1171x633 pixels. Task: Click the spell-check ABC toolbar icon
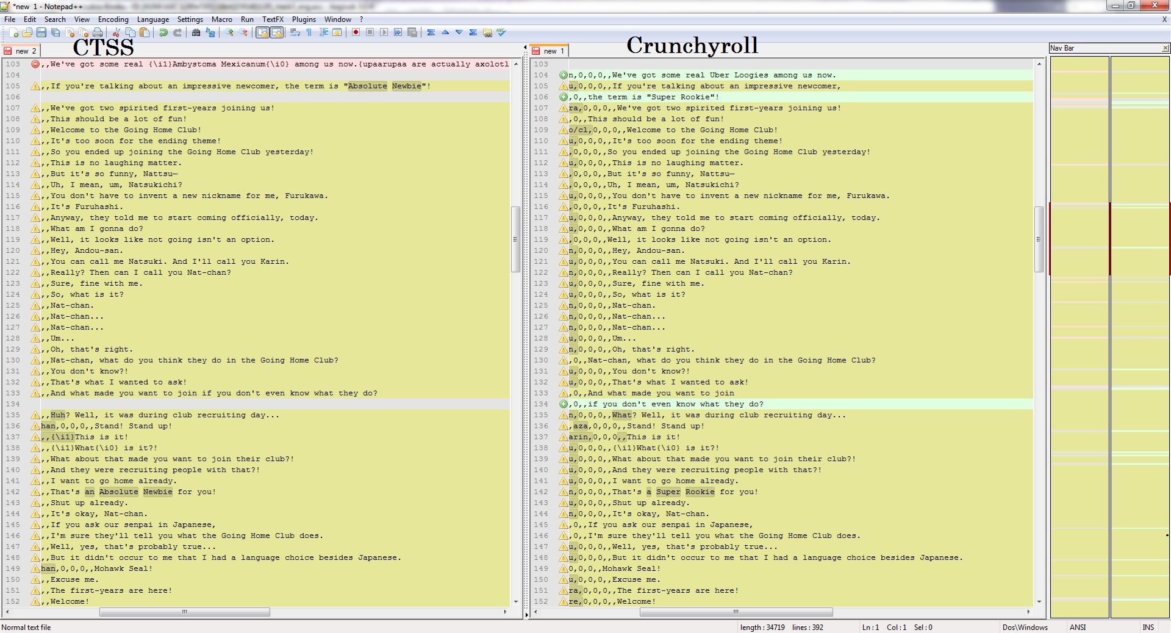501,32
